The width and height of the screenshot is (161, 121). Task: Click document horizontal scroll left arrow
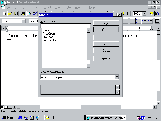(14, 107)
